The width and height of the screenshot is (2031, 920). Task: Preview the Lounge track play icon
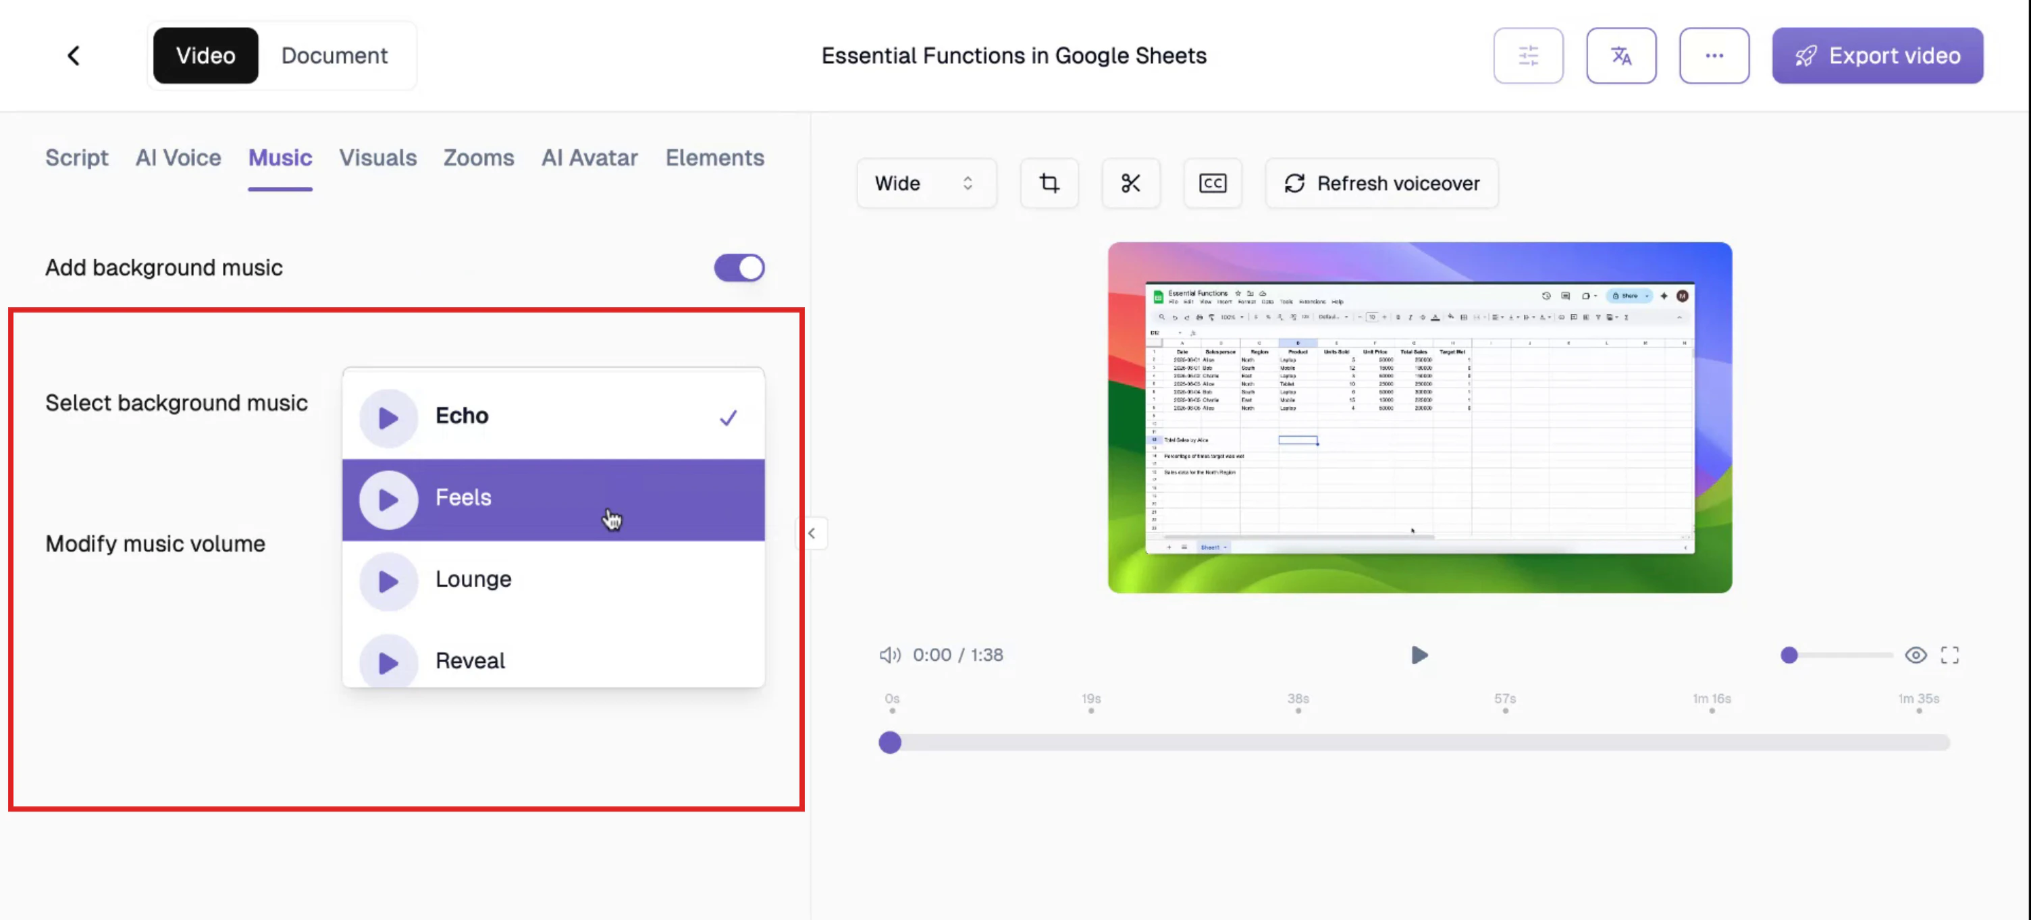tap(388, 581)
